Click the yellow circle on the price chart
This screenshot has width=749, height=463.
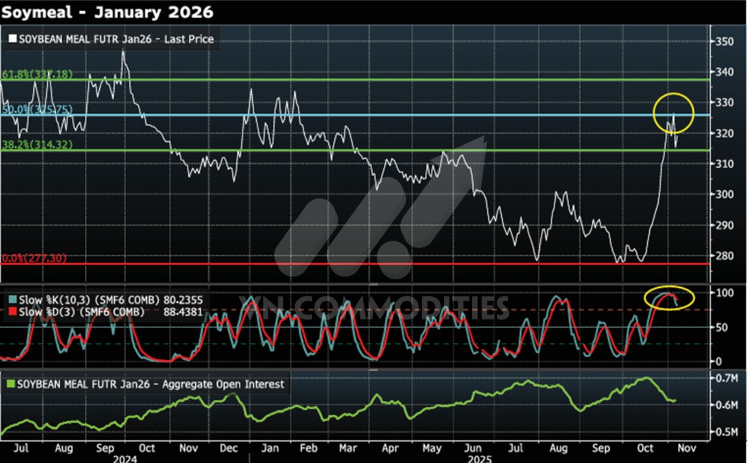tap(673, 113)
